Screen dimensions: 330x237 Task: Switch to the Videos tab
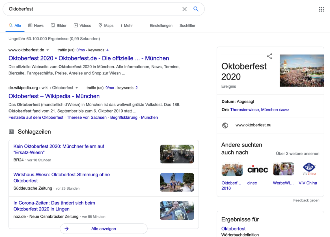(x=83, y=26)
